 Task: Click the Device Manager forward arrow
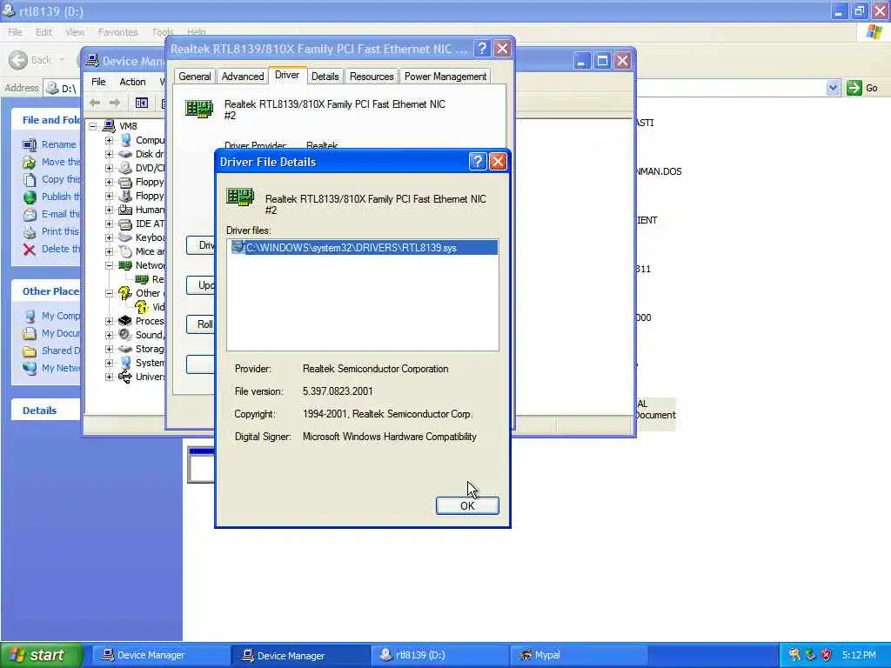pyautogui.click(x=115, y=103)
